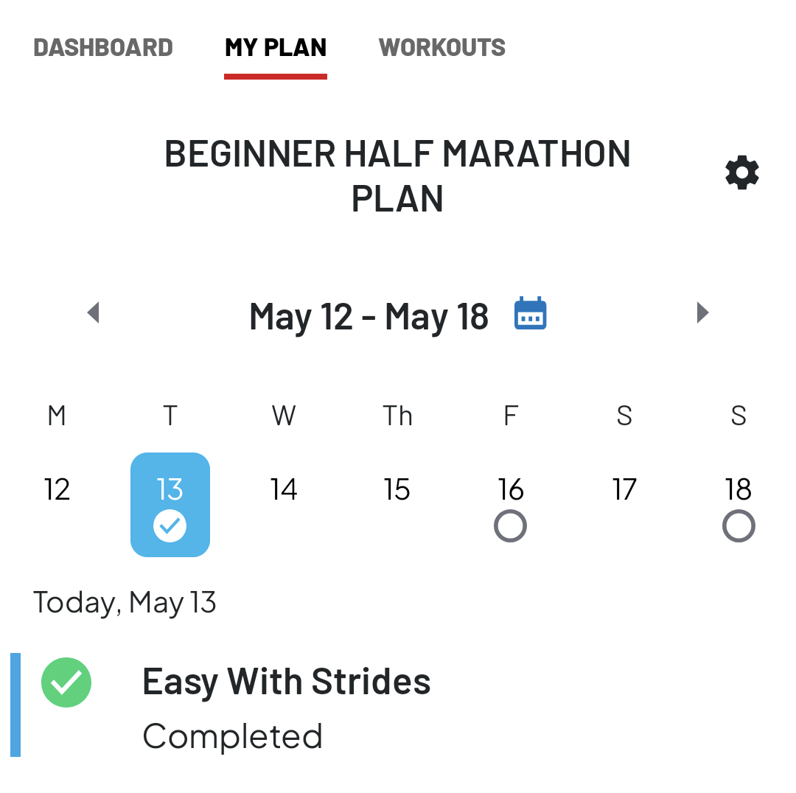Screen dimensions: 796x793
Task: Go to previous week arrow
Action: (94, 312)
